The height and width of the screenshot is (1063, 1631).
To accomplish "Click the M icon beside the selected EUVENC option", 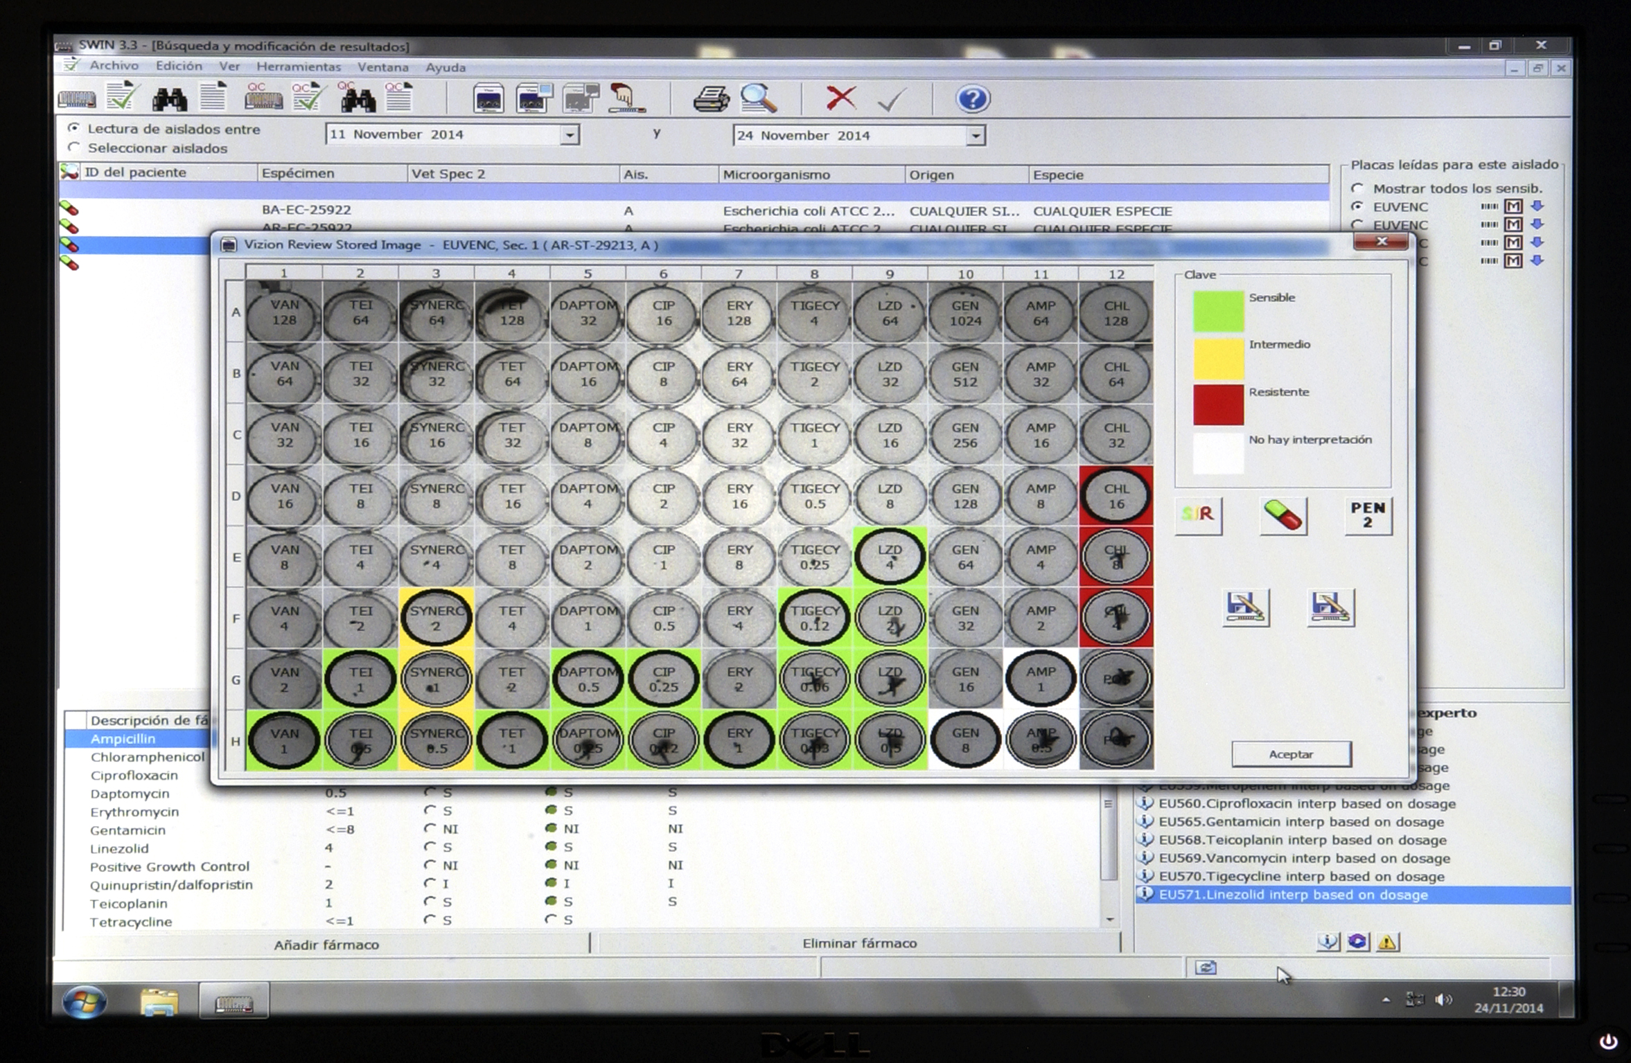I will (x=1513, y=206).
